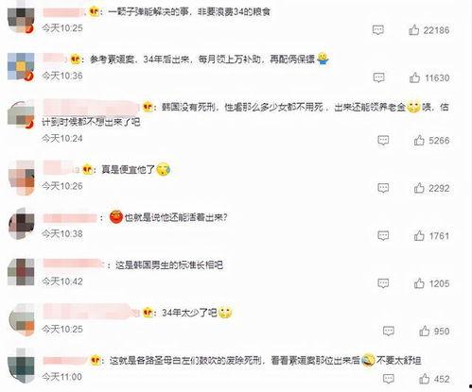
Task: Reply to the 34年太少了吧 comment
Action: (x=388, y=331)
